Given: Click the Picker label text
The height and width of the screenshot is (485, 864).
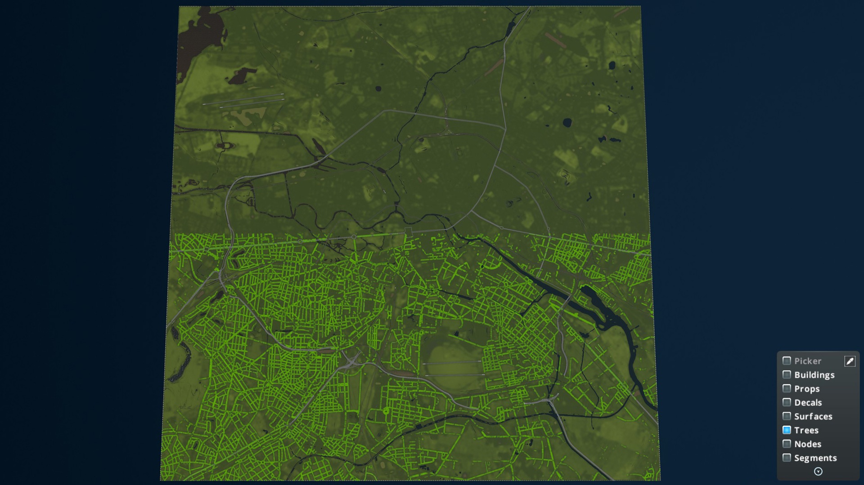Looking at the screenshot, I should click(x=808, y=360).
